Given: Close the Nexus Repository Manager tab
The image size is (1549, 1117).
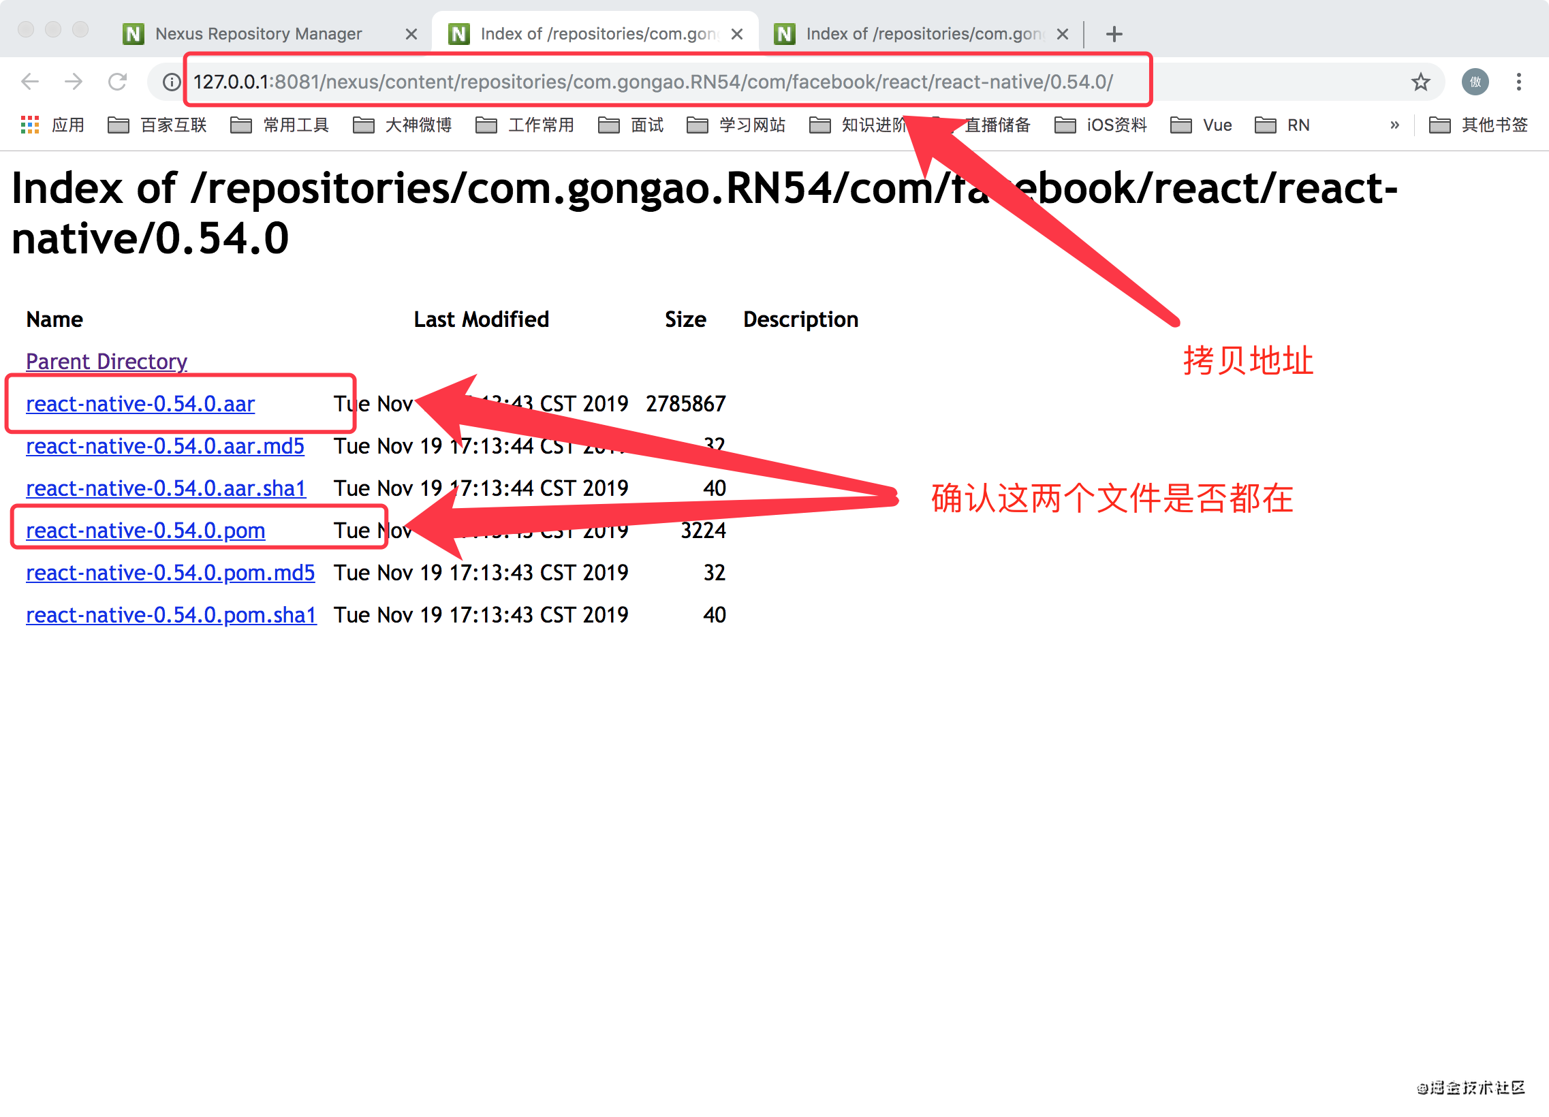Looking at the screenshot, I should [x=411, y=33].
